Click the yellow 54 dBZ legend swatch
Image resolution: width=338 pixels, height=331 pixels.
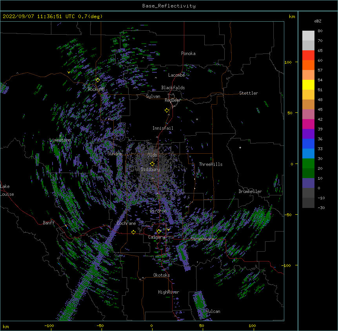click(x=308, y=85)
